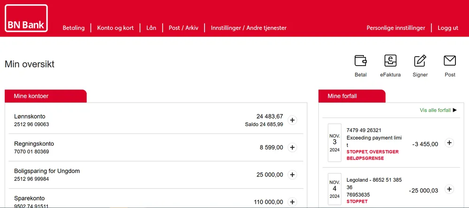Click the Vis alle forfall link
The height and width of the screenshot is (208, 469).
pyautogui.click(x=435, y=110)
